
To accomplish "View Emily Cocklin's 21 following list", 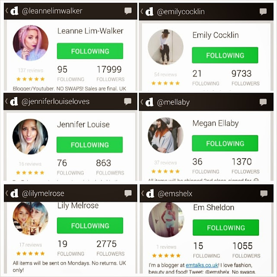I will tap(206, 77).
